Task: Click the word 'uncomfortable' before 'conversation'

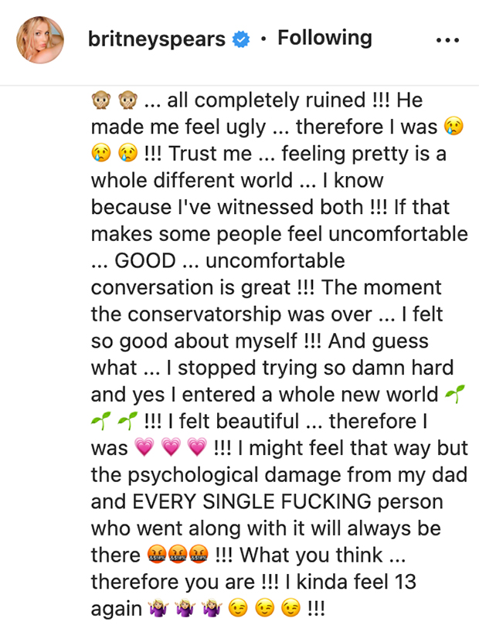Action: (275, 260)
